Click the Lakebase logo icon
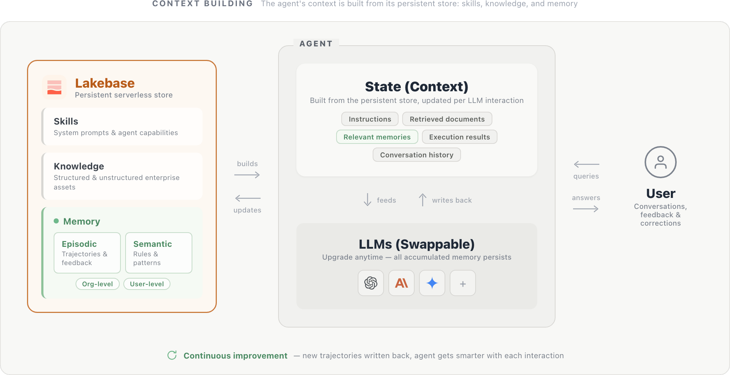Viewport: 730px width, 375px height. pos(54,87)
